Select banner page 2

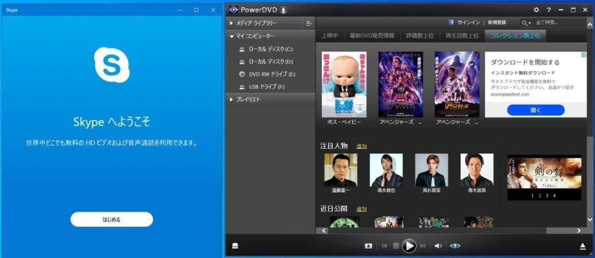540,196
